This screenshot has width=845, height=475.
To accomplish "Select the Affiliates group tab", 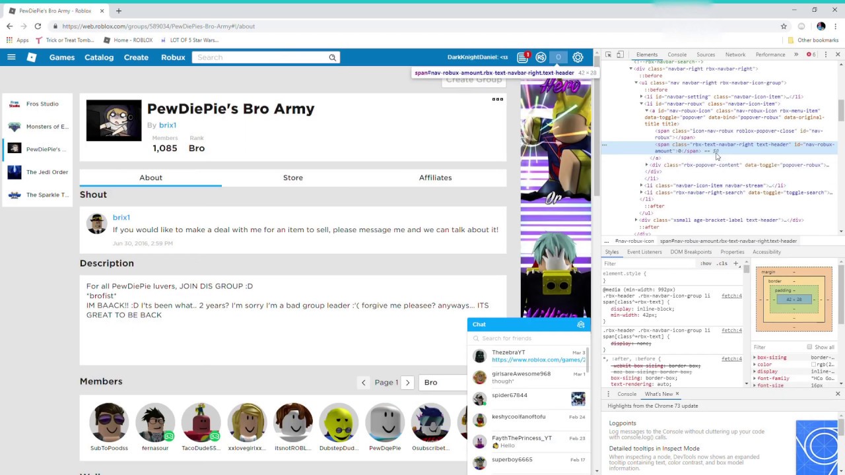I will click(435, 177).
